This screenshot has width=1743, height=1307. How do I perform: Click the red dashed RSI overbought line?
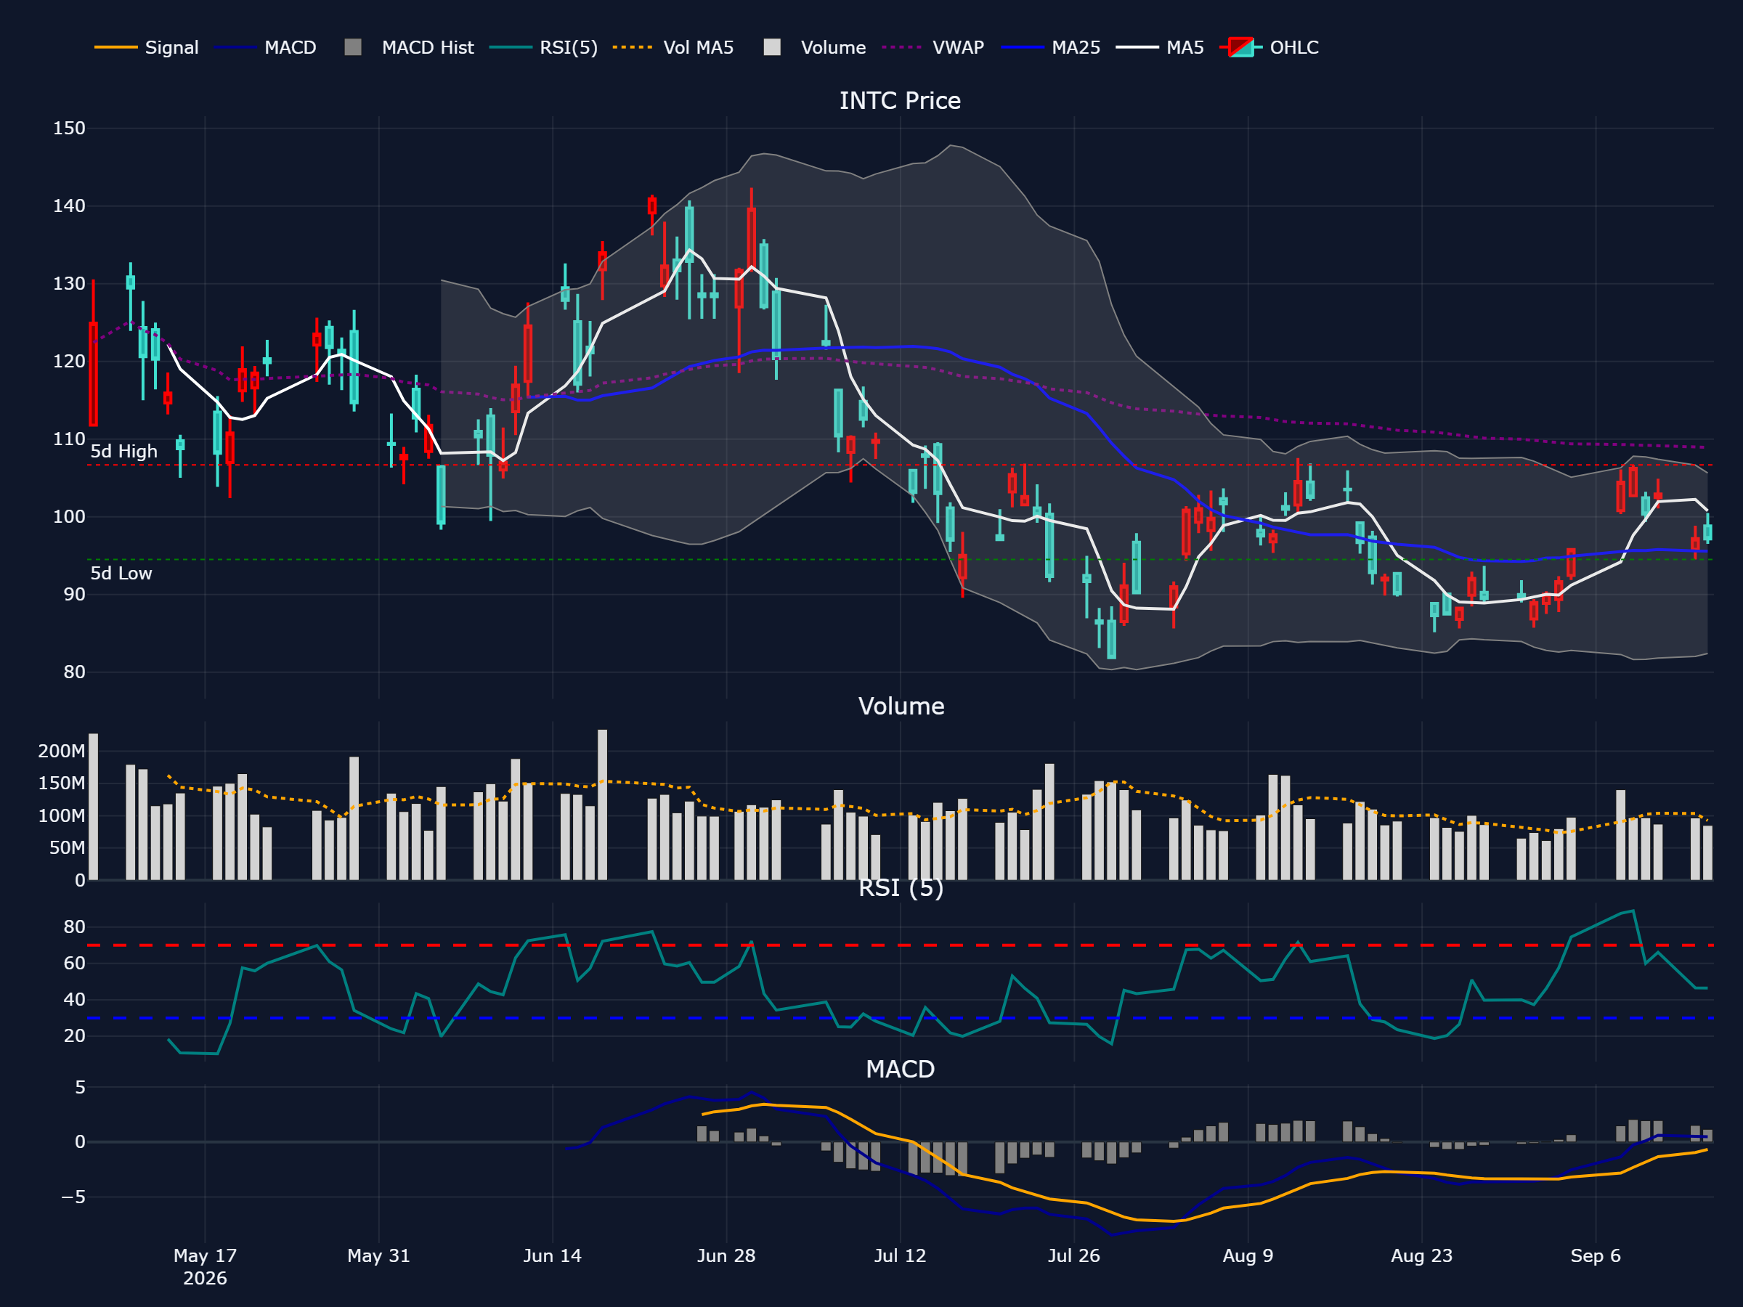pyautogui.click(x=900, y=945)
